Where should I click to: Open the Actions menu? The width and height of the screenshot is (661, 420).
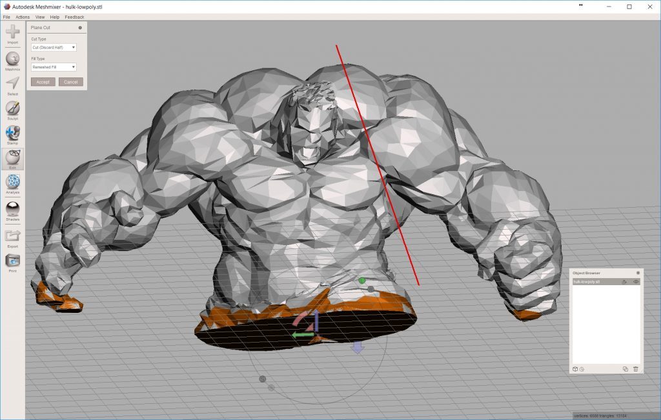pos(23,17)
